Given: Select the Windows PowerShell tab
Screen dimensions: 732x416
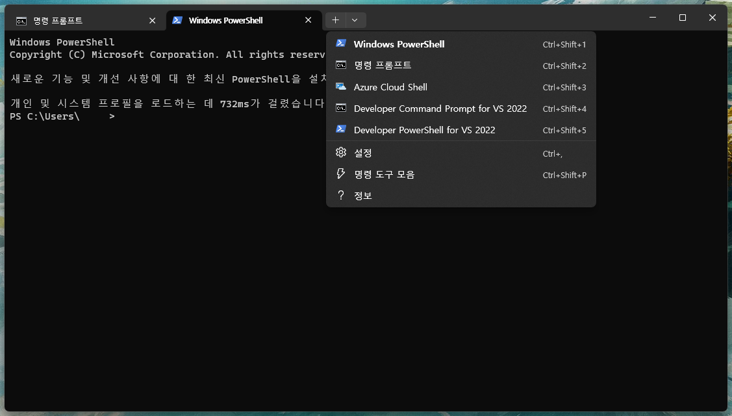Looking at the screenshot, I should tap(244, 21).
